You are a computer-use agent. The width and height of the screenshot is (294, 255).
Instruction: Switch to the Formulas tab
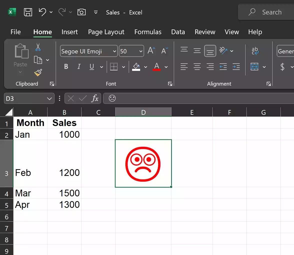pyautogui.click(x=148, y=32)
